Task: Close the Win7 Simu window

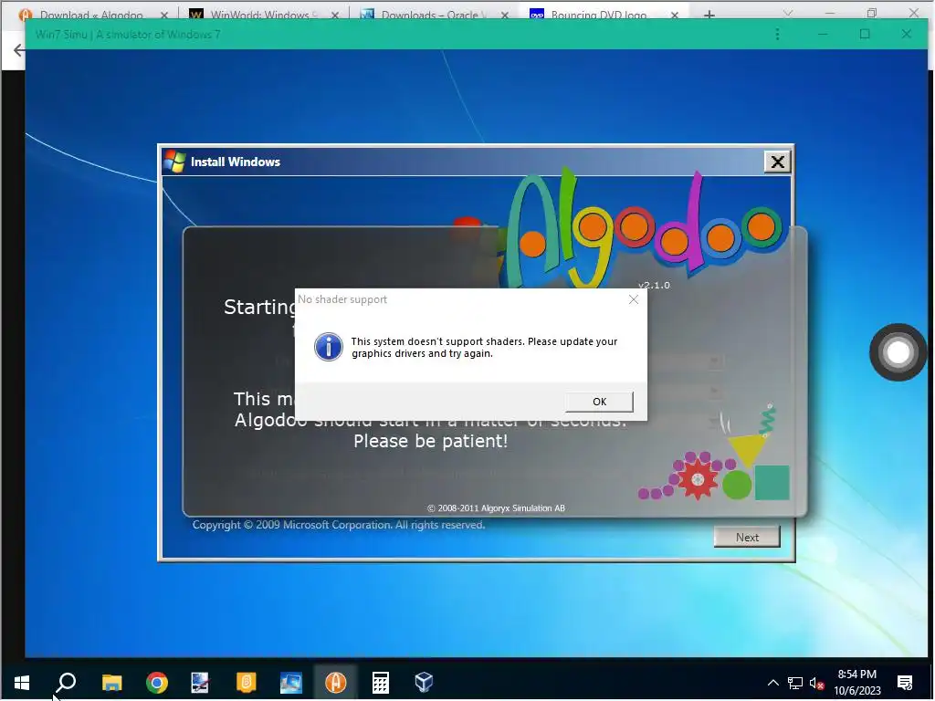Action: [906, 34]
